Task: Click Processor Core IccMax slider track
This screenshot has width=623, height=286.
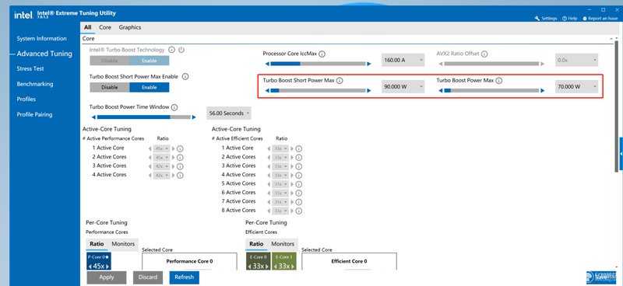Action: [318, 64]
